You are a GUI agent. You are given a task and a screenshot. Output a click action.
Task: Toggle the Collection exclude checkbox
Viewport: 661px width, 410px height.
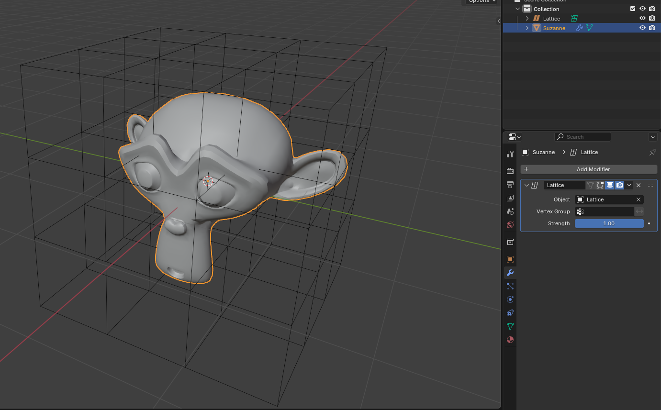tap(633, 9)
